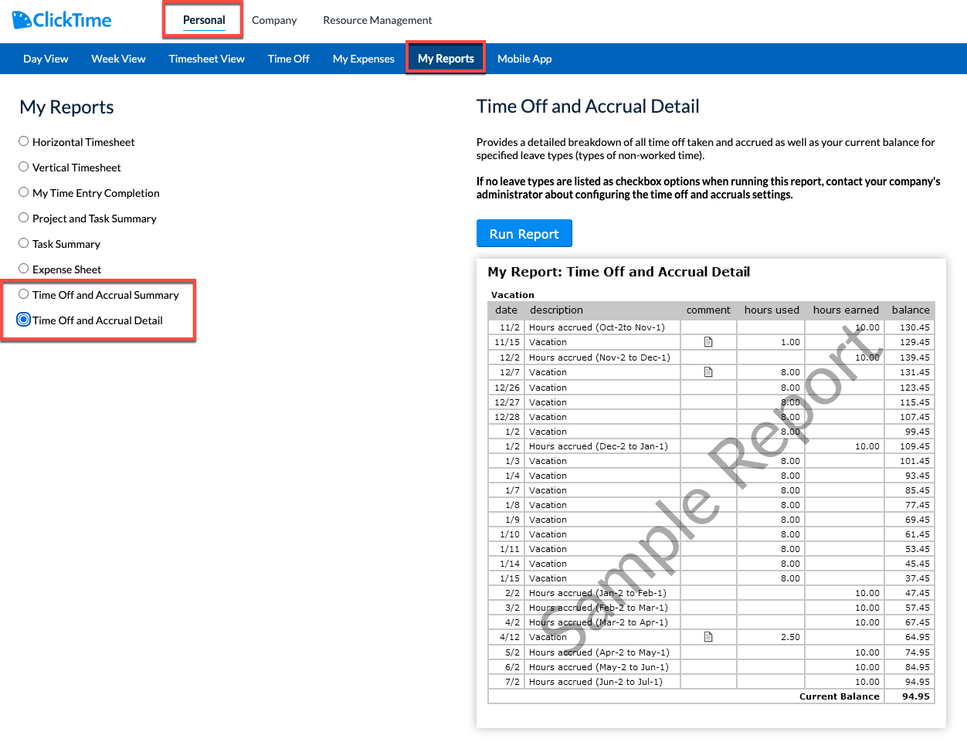The height and width of the screenshot is (742, 967).
Task: Switch to Timesheet View
Action: point(206,59)
